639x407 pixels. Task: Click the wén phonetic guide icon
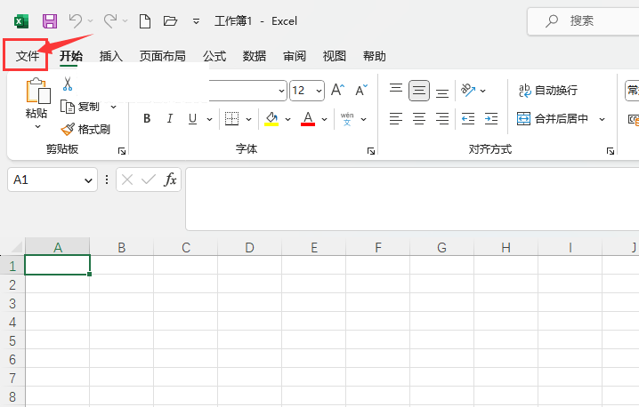coord(347,119)
